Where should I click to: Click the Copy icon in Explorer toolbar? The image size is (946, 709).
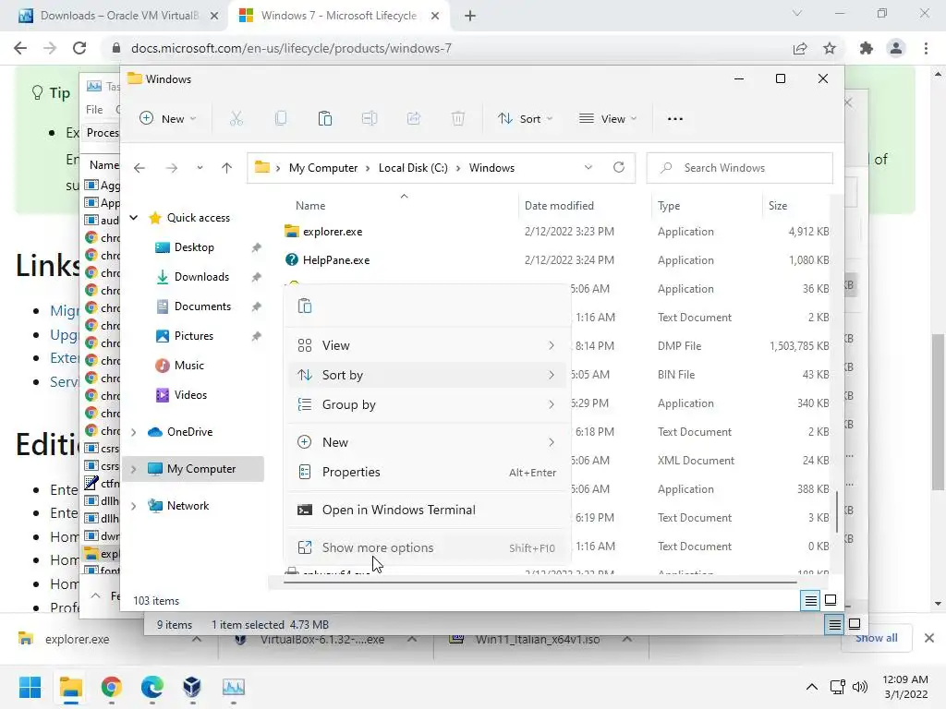(281, 119)
